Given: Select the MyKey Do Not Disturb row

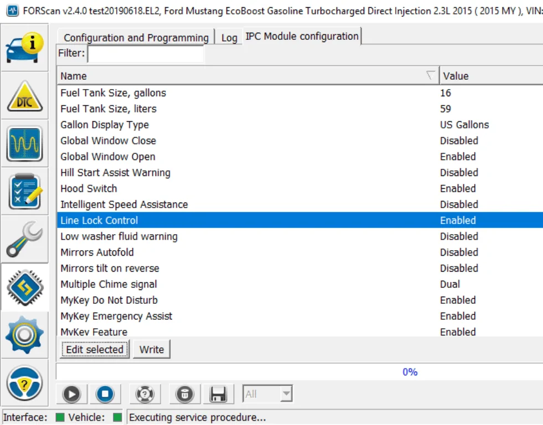Looking at the screenshot, I should tap(300, 300).
